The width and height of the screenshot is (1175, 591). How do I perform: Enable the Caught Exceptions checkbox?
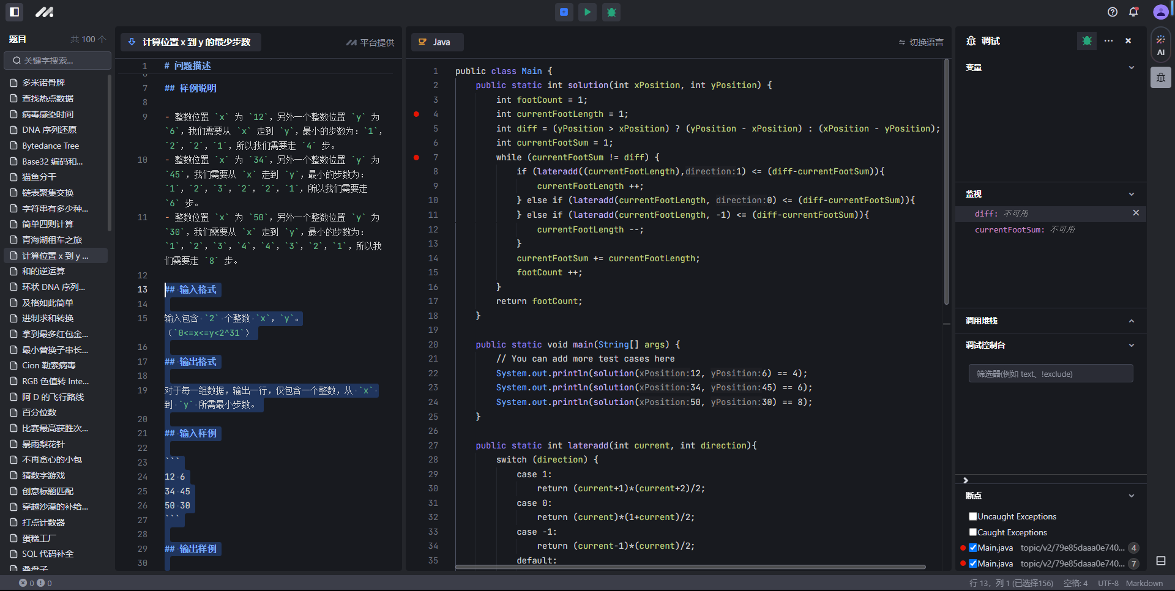tap(973, 532)
